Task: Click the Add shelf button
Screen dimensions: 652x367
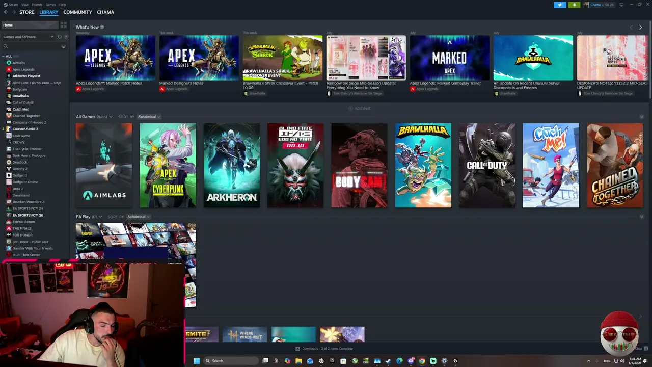Action: (360, 108)
